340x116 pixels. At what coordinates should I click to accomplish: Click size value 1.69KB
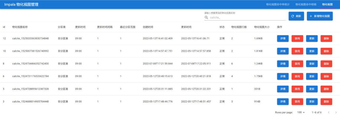[258, 39]
